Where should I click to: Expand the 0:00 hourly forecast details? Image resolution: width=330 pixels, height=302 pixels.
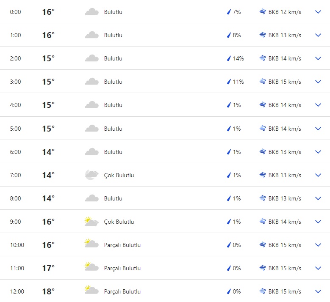319,12
